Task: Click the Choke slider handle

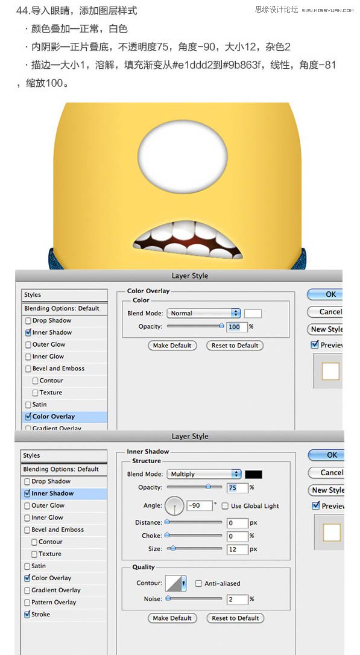Action: pyautogui.click(x=168, y=535)
